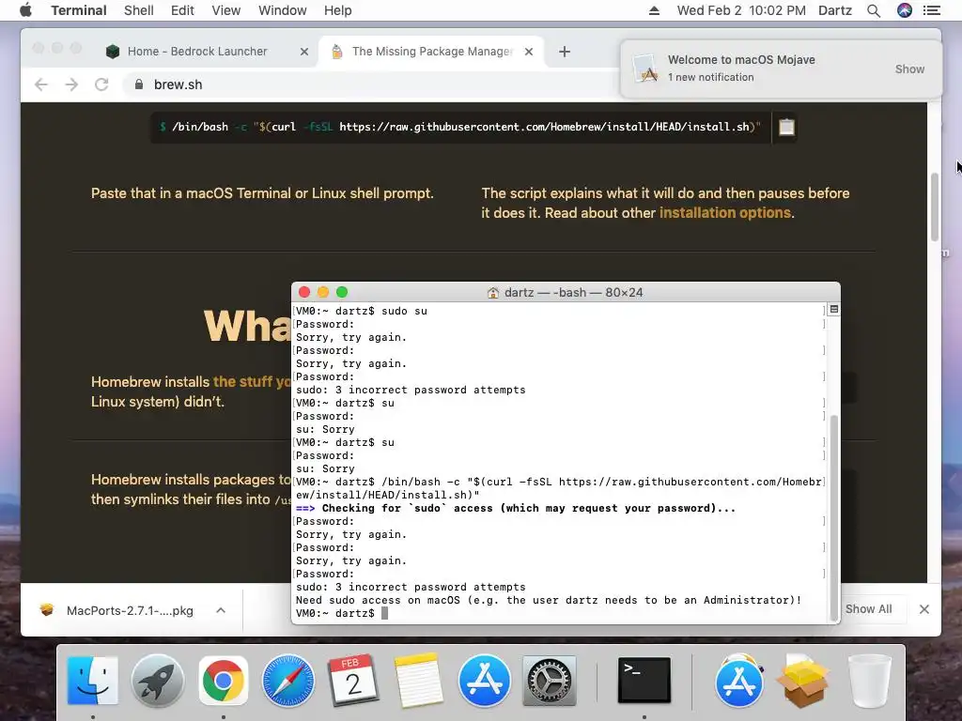
Task: Open the Help menu
Action: point(338,10)
